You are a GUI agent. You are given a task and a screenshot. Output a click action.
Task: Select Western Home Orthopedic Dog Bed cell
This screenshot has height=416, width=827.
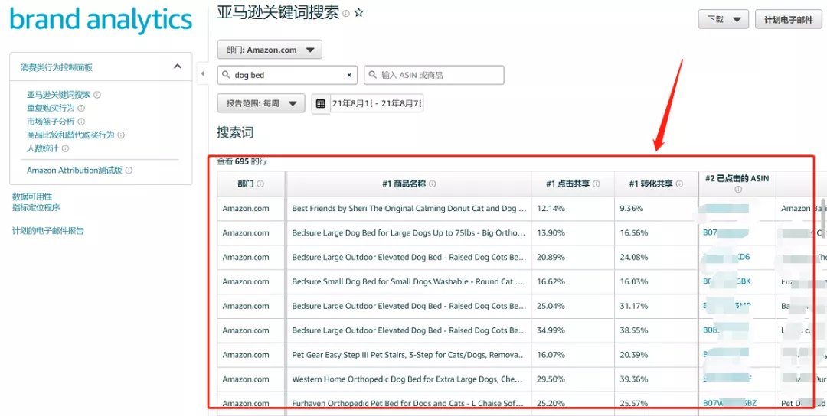[409, 379]
